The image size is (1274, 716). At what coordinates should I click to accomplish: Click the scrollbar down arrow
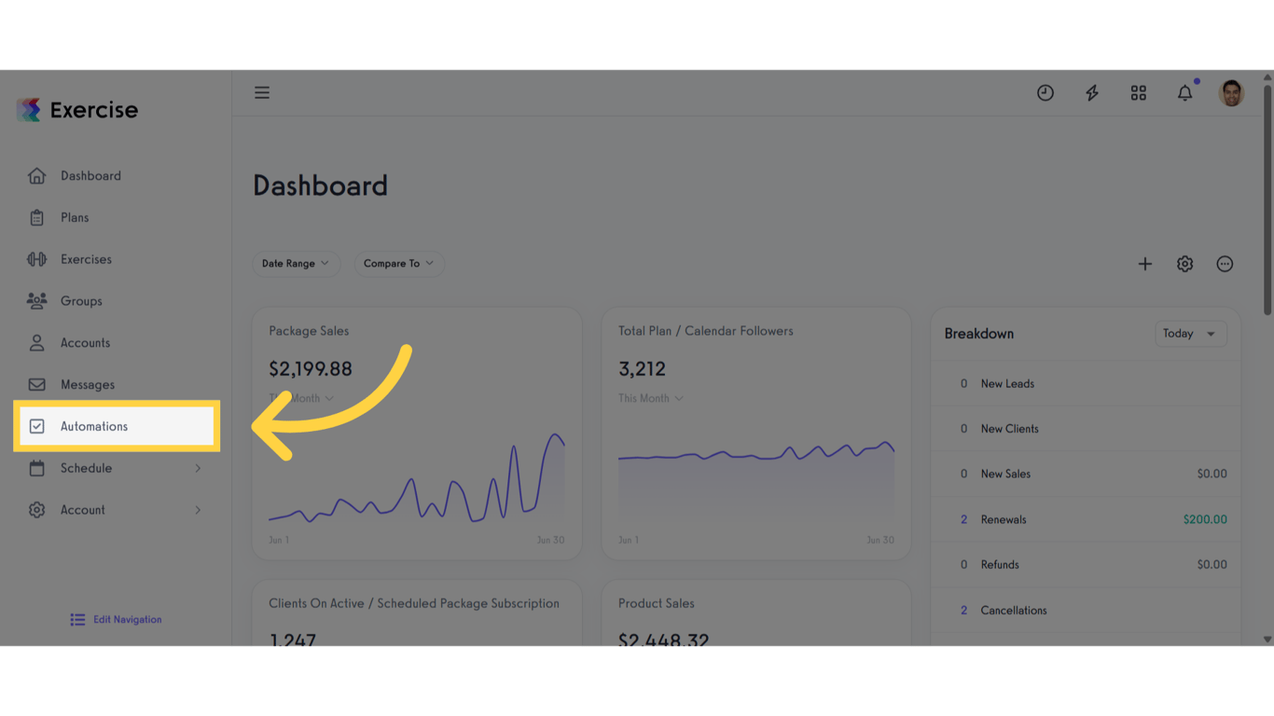point(1267,640)
